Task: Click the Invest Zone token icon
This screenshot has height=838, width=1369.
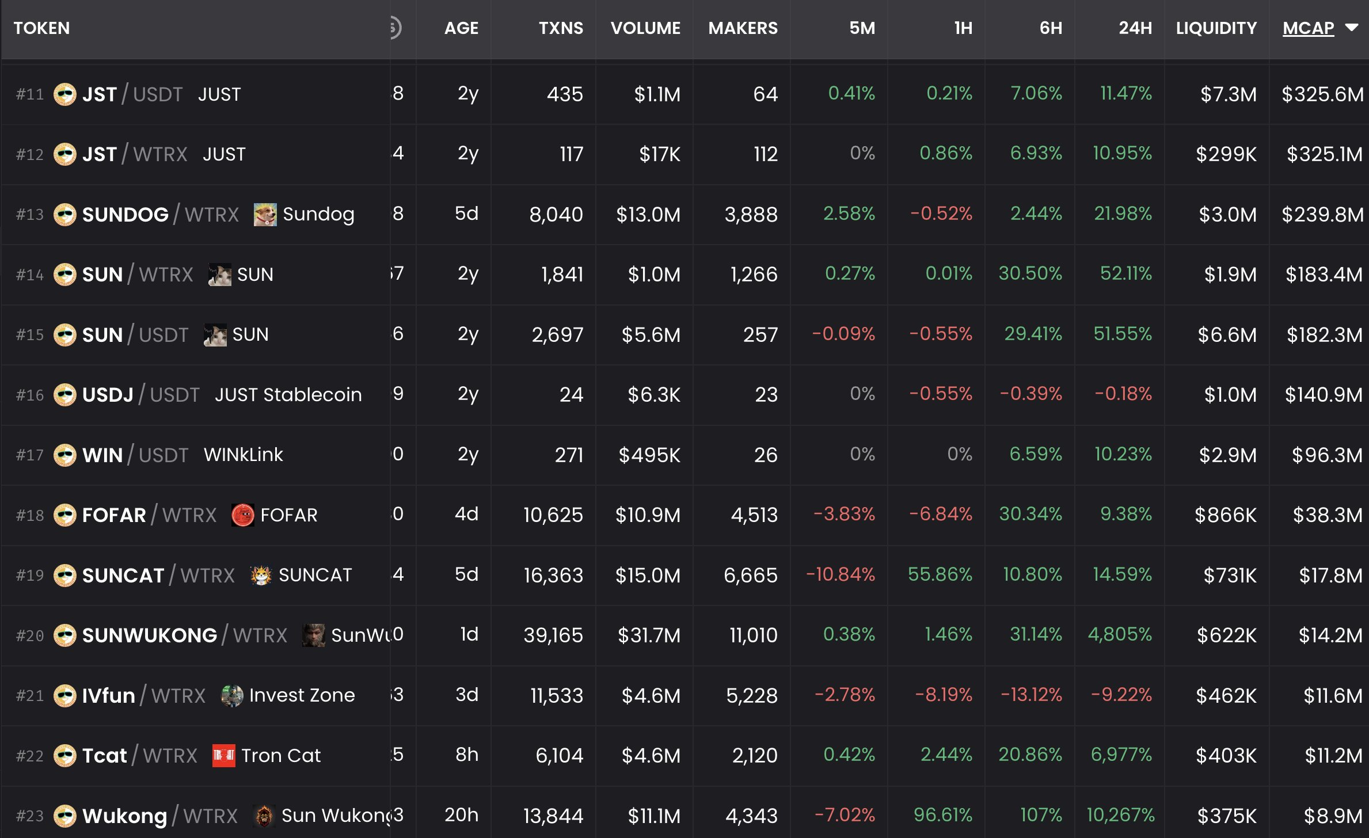Action: point(232,696)
